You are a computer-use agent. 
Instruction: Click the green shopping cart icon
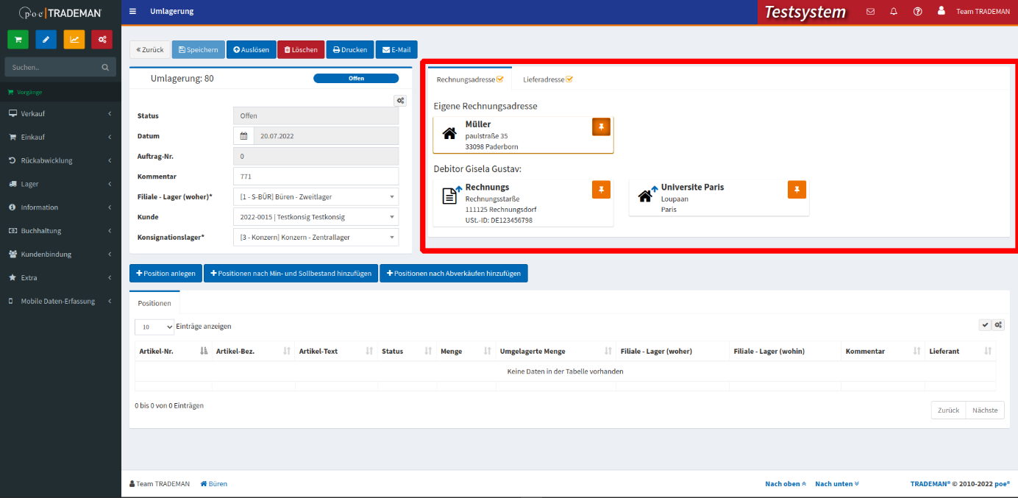[x=18, y=40]
